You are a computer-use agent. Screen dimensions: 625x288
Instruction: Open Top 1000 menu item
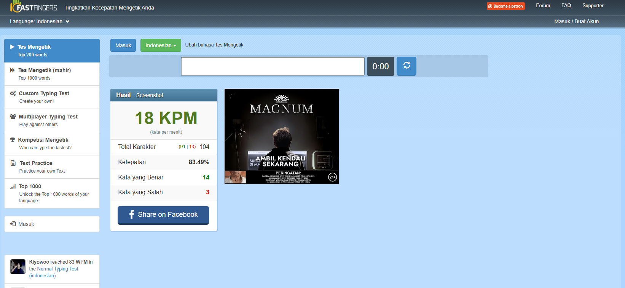click(52, 193)
